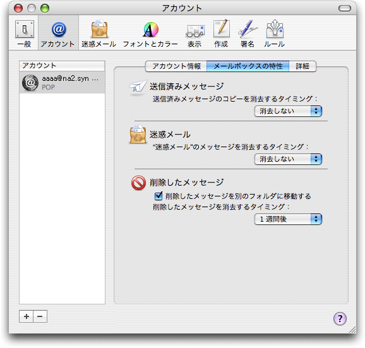Switch to the 詳細 tab
Image resolution: width=365 pixels, height=348 pixels.
pos(302,66)
